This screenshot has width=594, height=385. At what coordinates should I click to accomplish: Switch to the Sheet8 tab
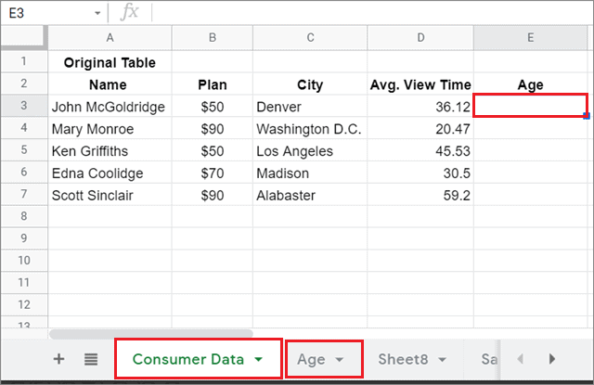401,359
